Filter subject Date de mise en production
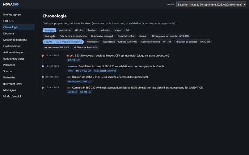 (73, 36)
